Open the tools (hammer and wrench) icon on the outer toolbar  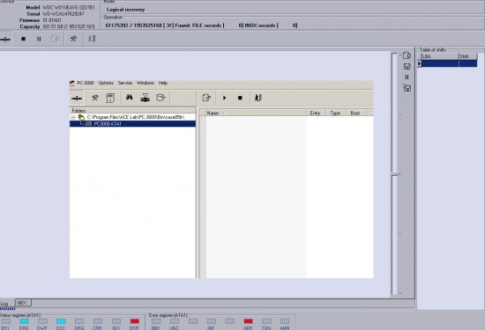tap(73, 39)
